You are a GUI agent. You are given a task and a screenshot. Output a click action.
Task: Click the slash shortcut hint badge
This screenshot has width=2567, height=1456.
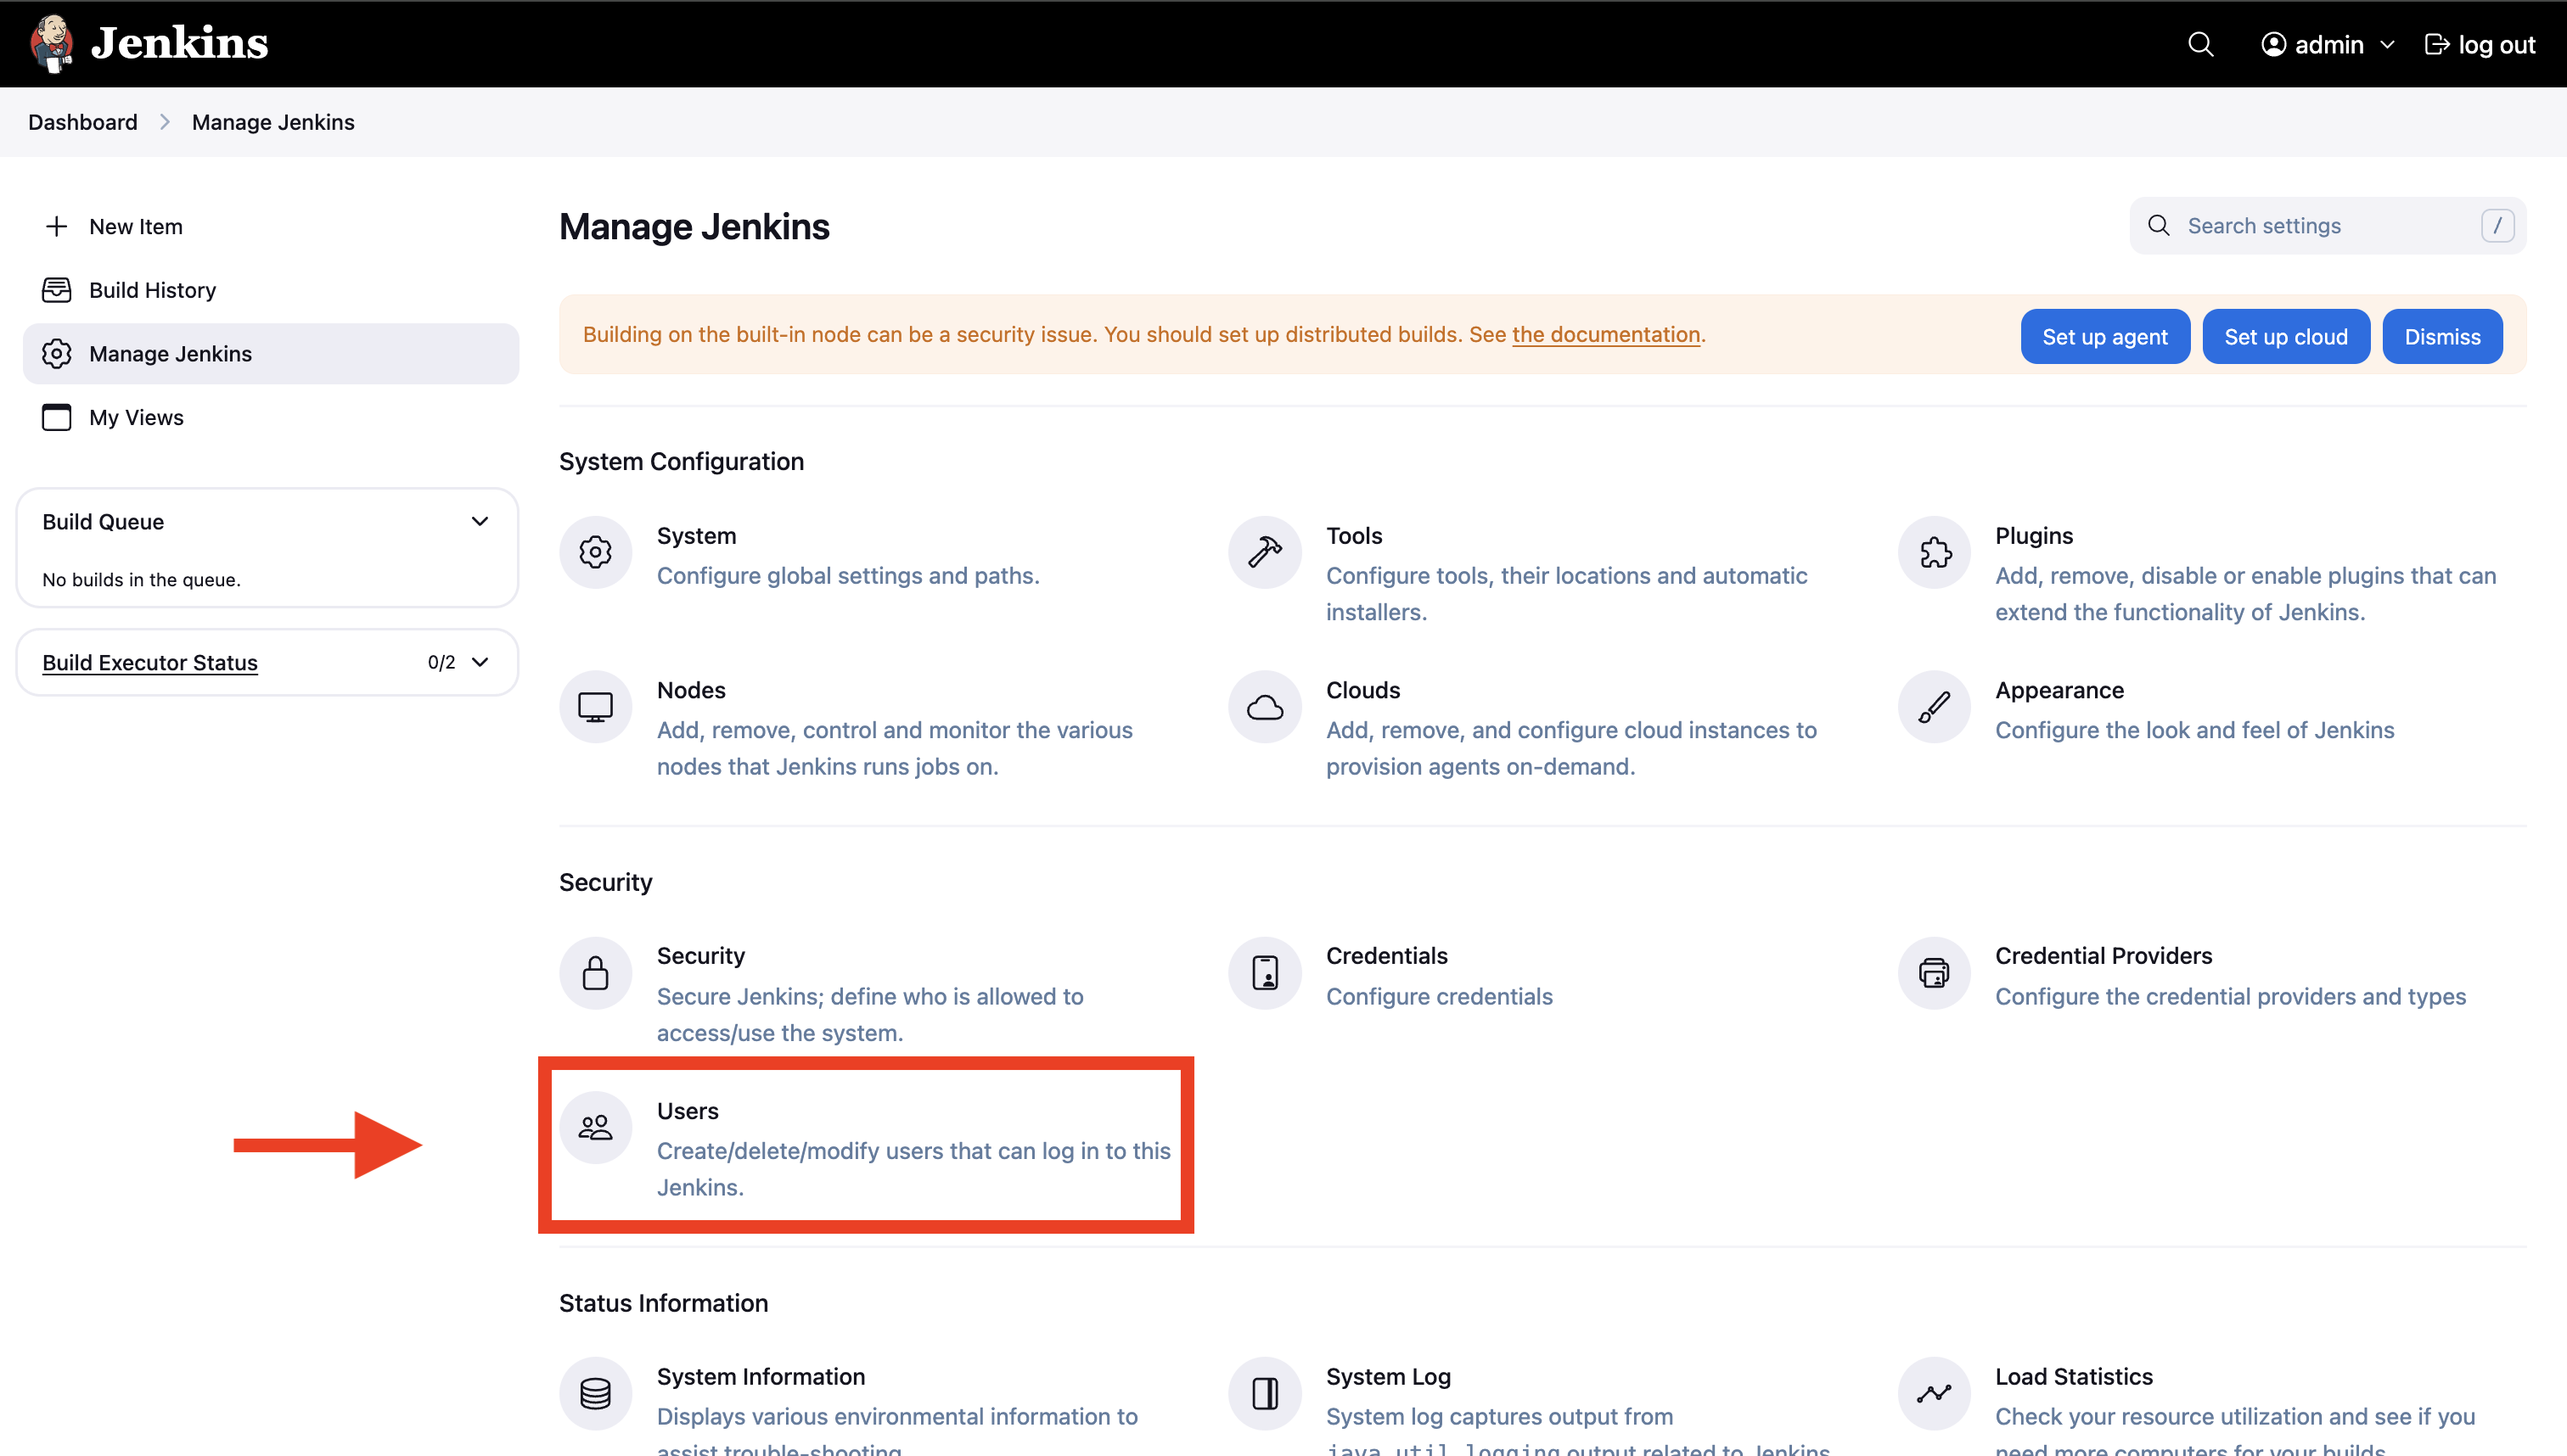click(2497, 226)
